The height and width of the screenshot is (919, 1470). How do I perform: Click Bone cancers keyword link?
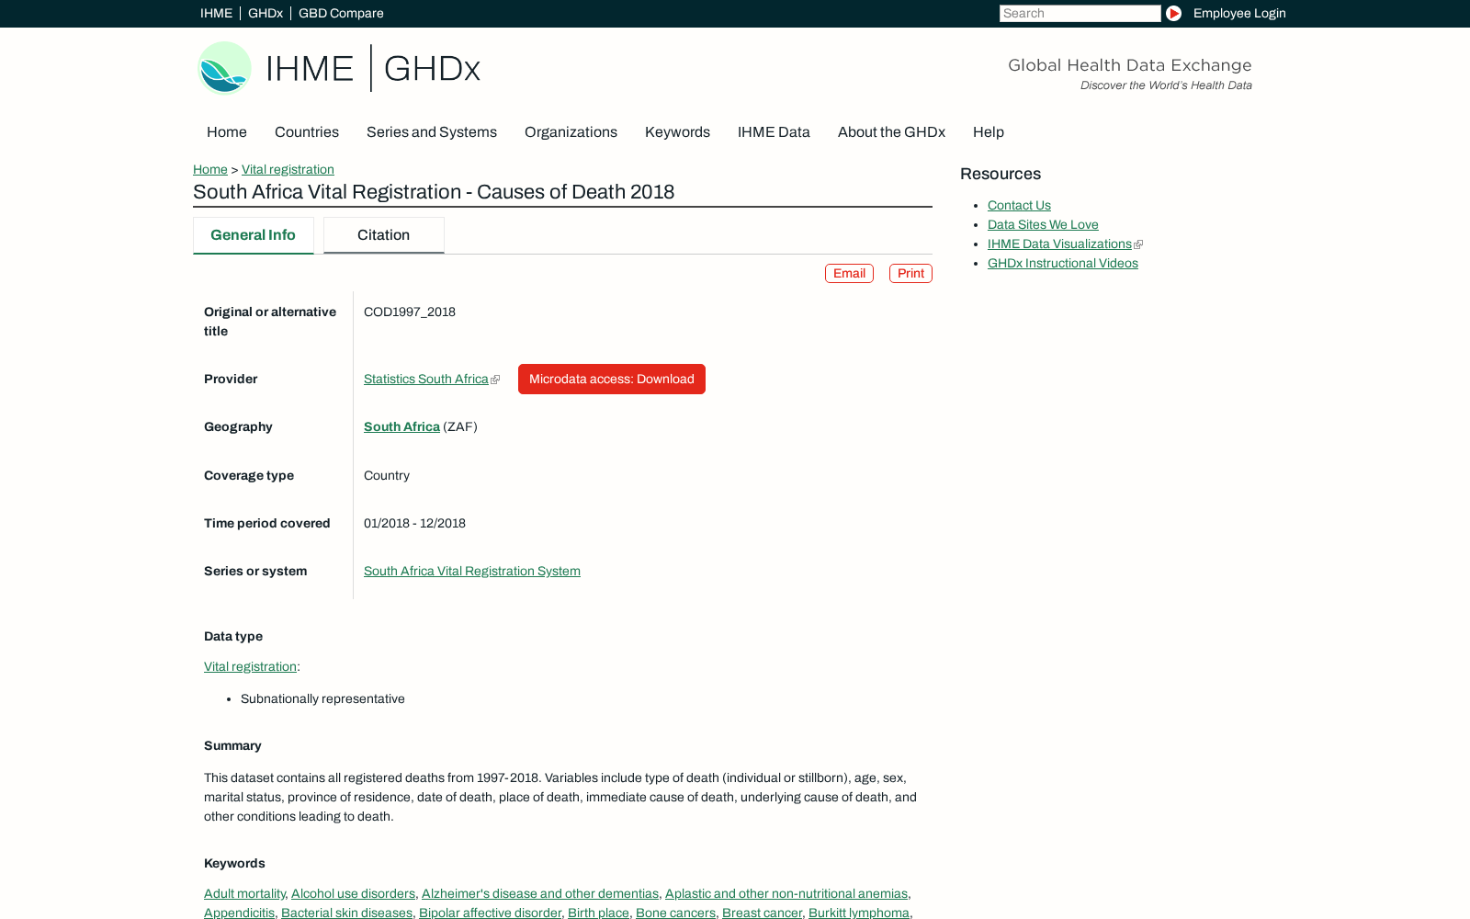(x=675, y=913)
